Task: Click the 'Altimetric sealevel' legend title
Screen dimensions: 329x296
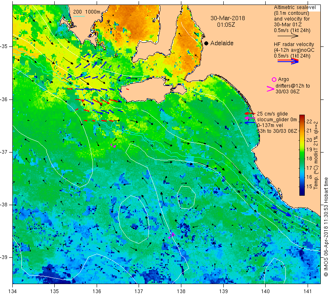Action: click(295, 7)
